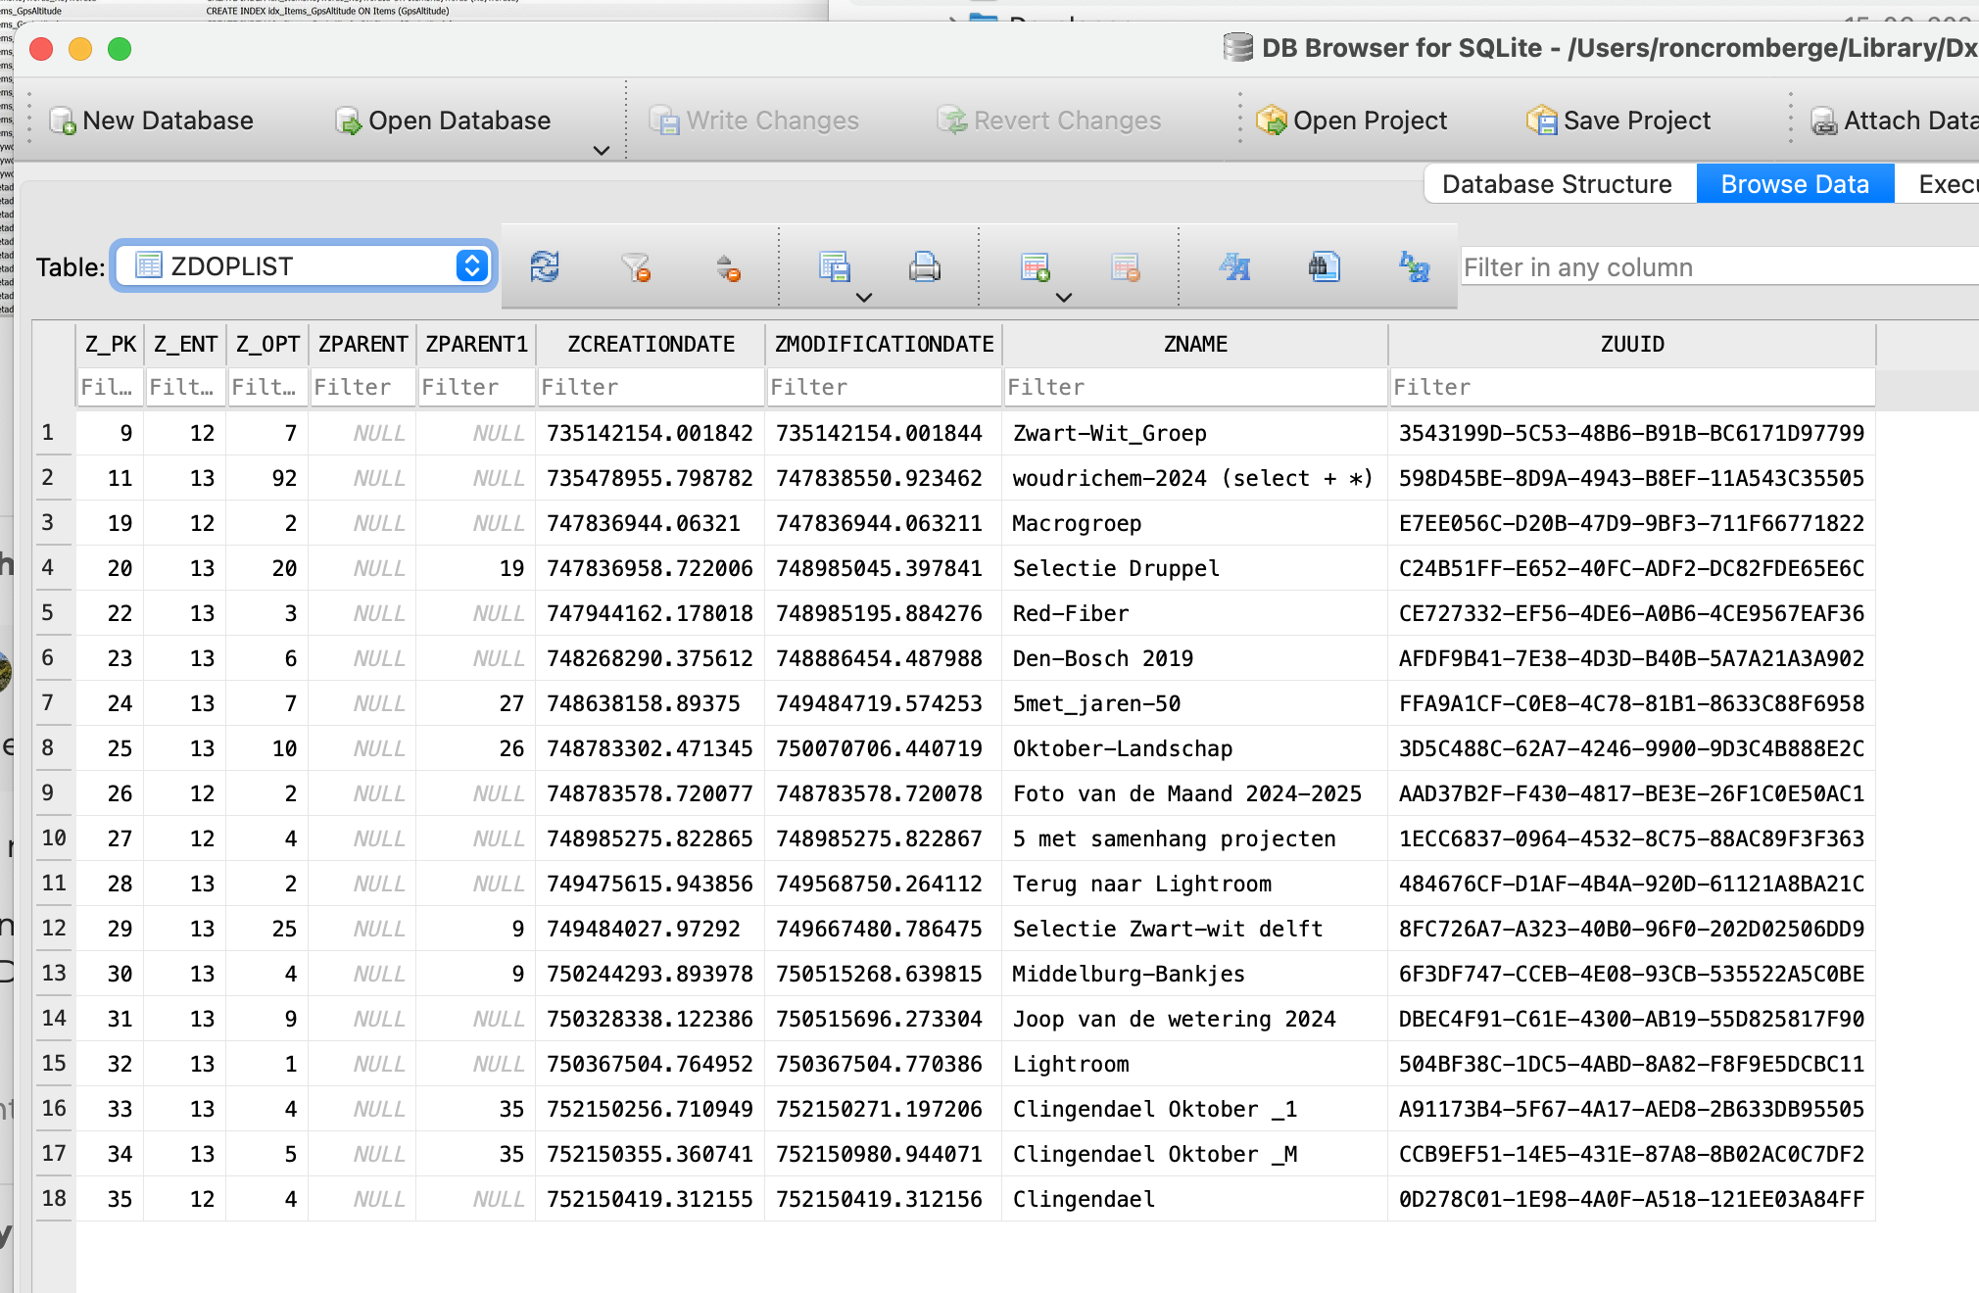Expand the toolbar overflow chevron below Open Database
1979x1293 pixels.
(602, 151)
